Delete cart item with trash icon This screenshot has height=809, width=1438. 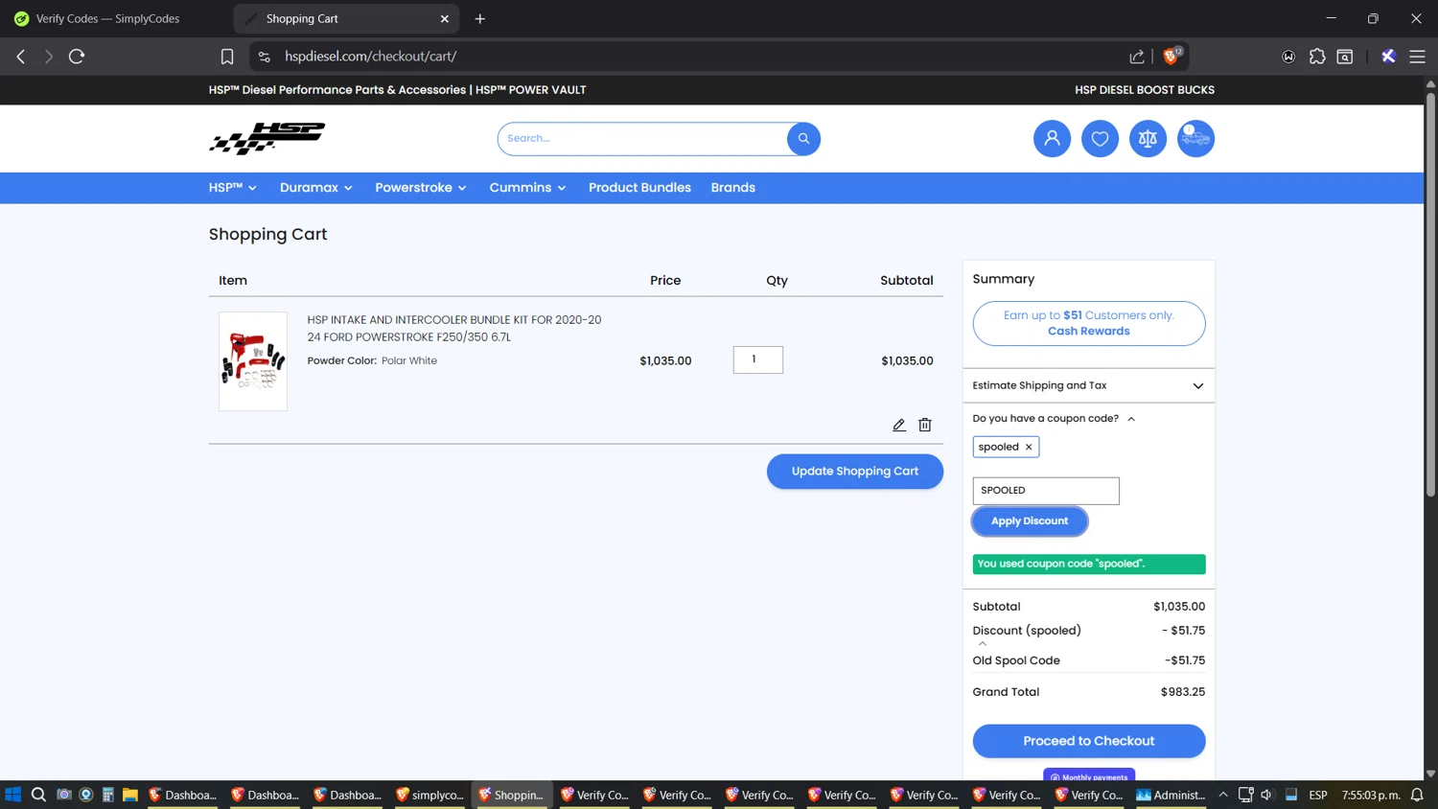click(925, 425)
